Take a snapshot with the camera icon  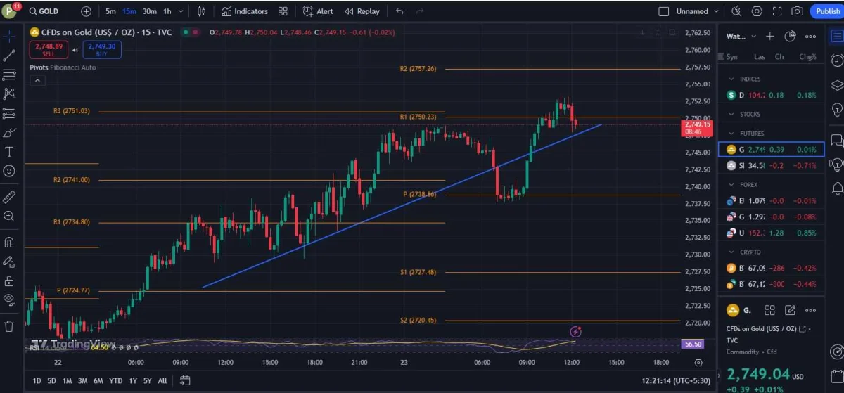(797, 11)
